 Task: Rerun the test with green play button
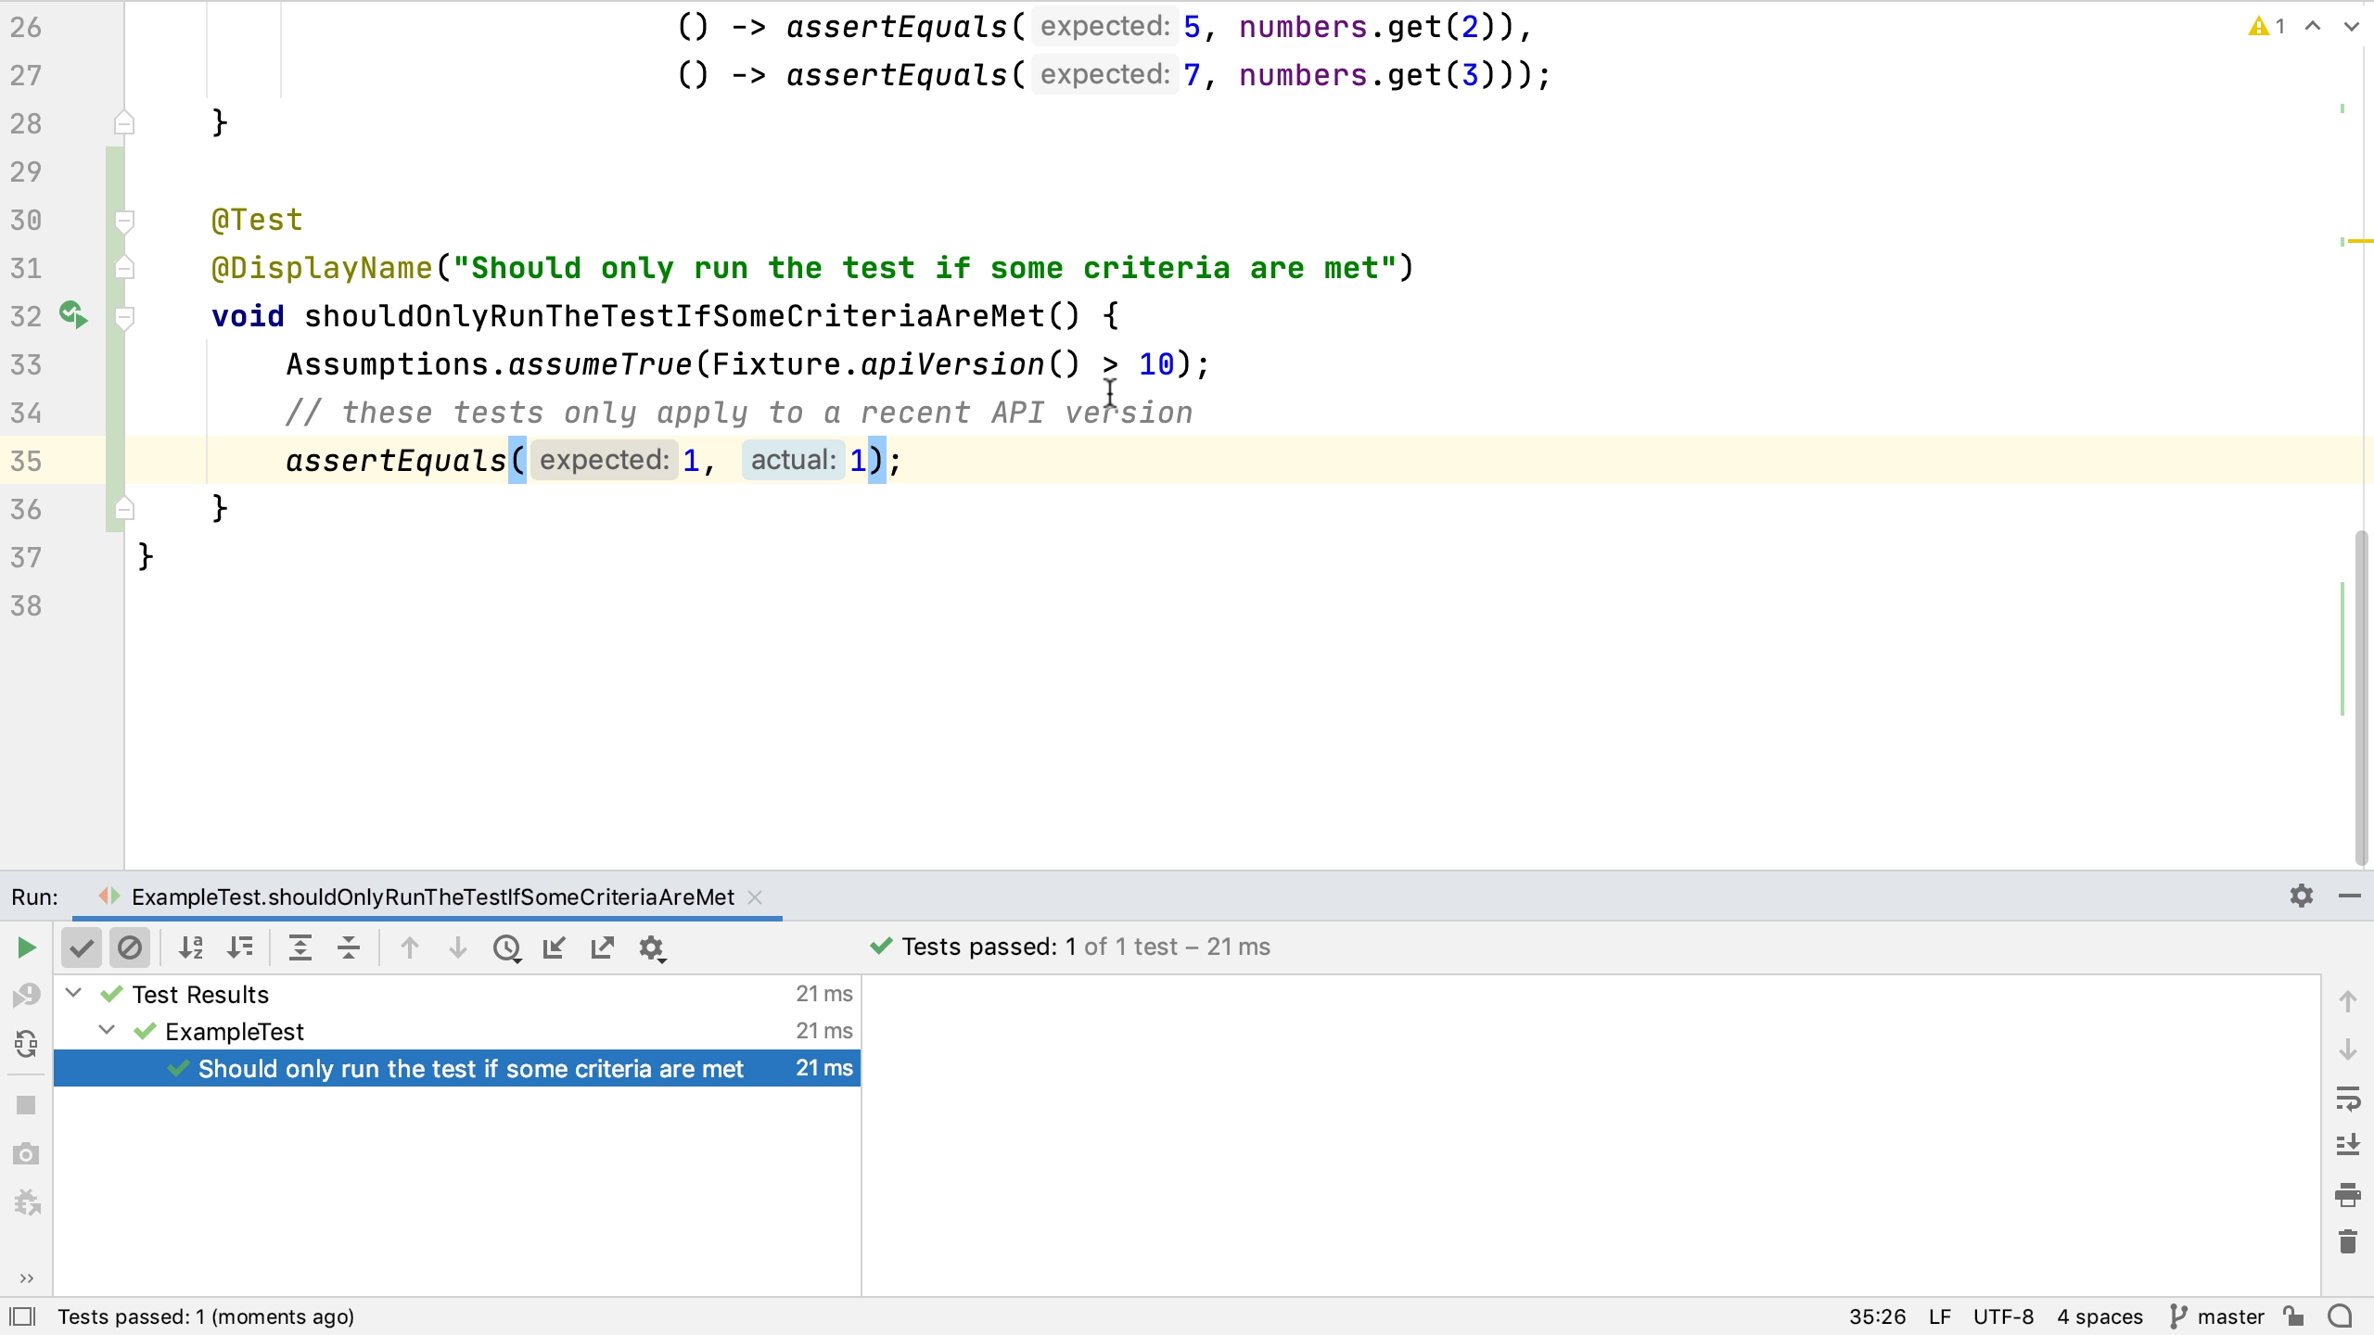tap(26, 947)
